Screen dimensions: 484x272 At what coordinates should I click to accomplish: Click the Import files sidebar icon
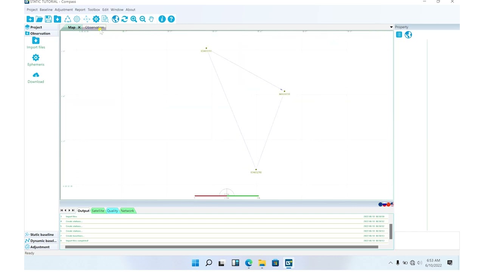pos(36,41)
